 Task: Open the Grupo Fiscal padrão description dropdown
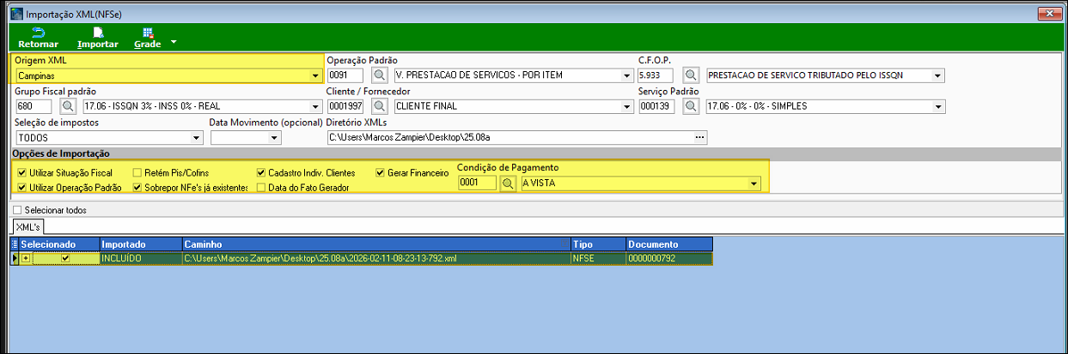pos(314,107)
